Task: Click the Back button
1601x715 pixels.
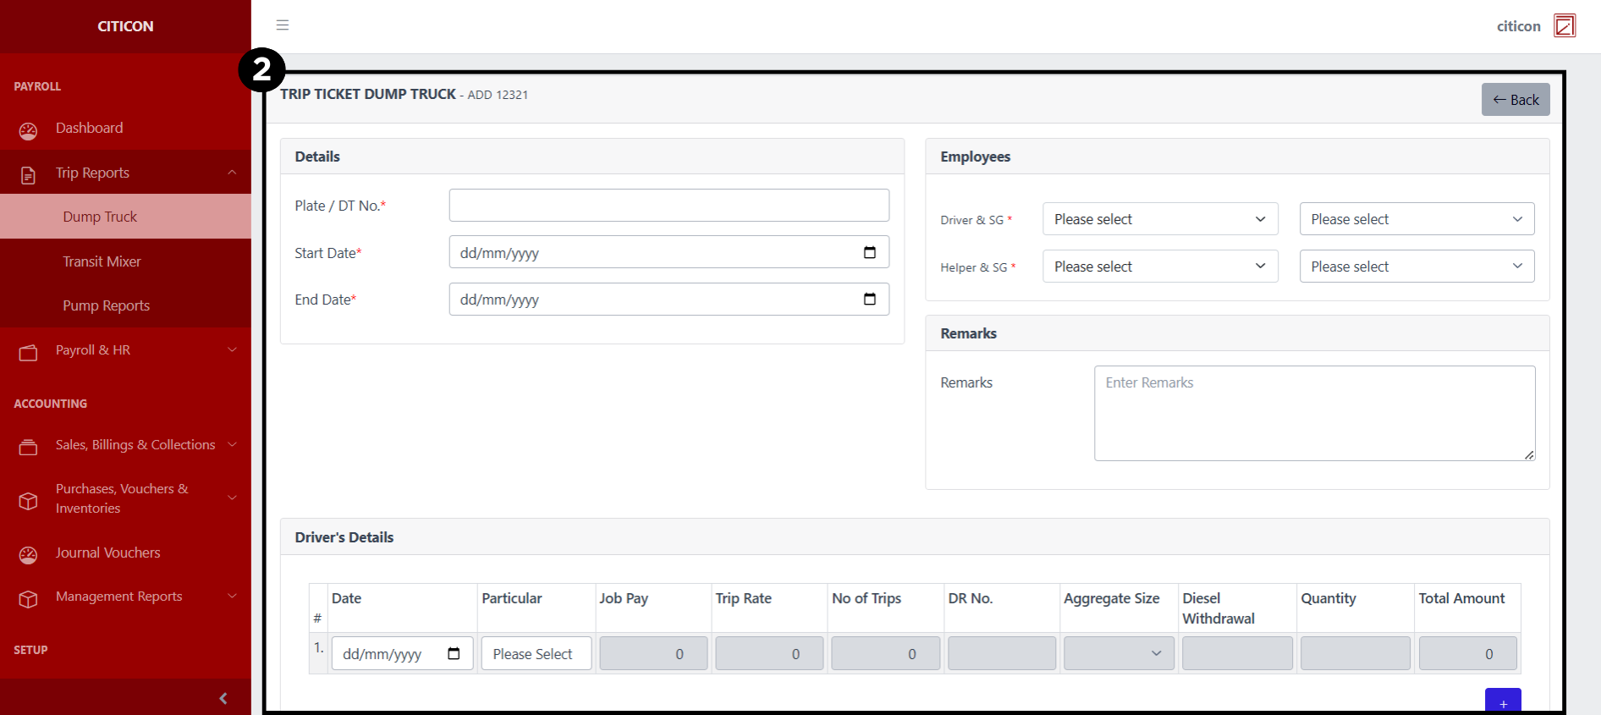Action: [x=1515, y=100]
